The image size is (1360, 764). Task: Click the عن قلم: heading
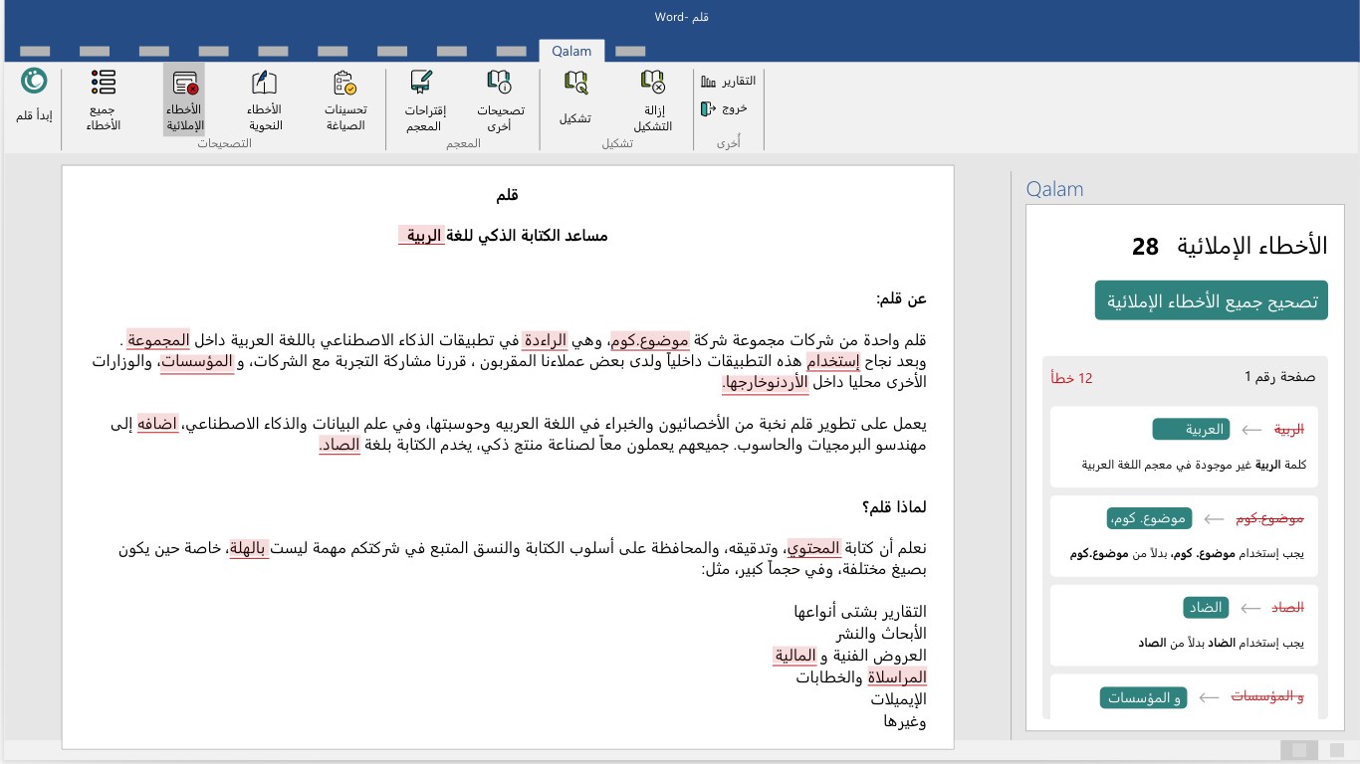click(901, 298)
